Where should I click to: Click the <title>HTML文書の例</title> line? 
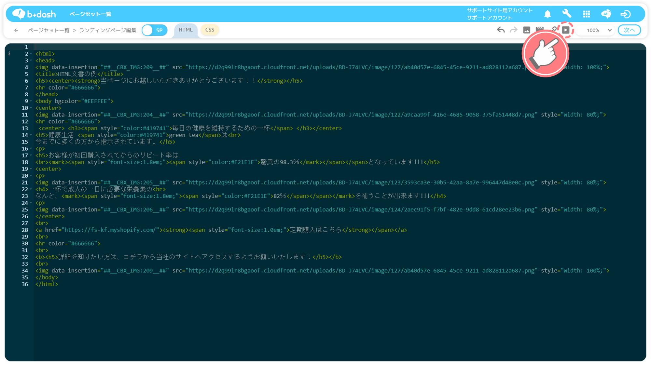(x=79, y=74)
